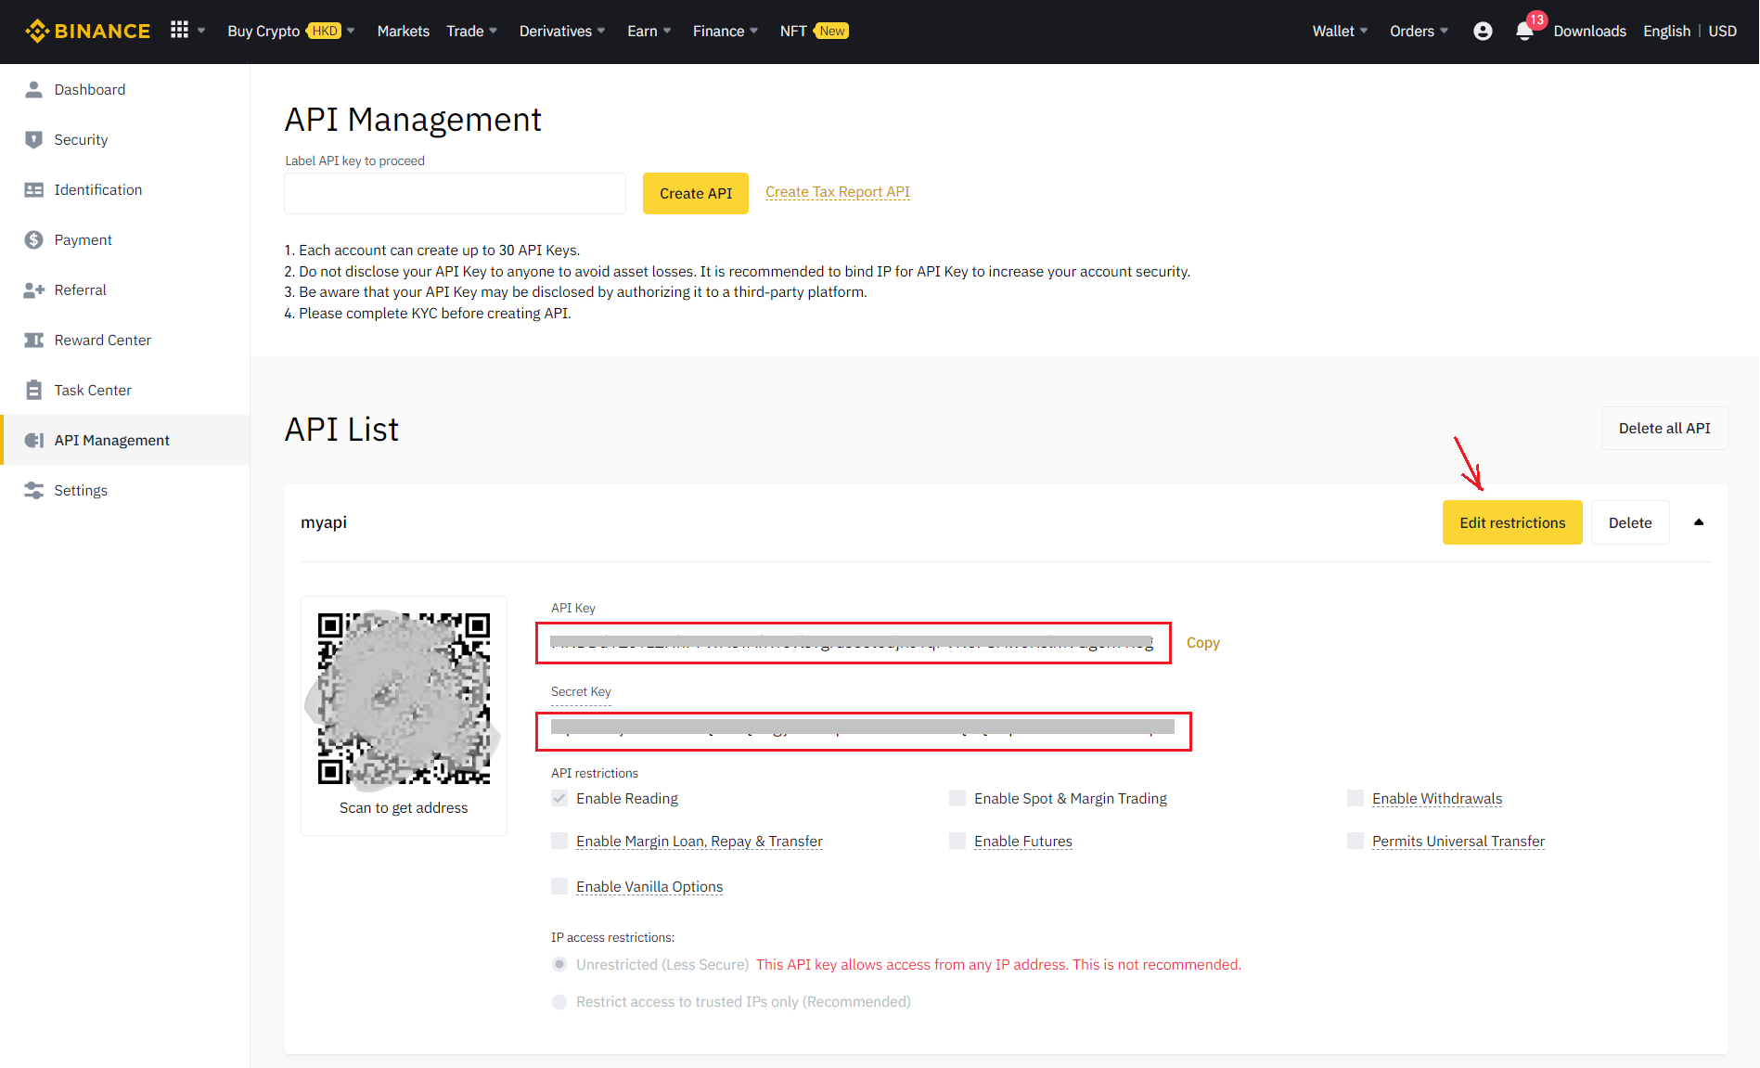Click Edit restrictions button
This screenshot has width=1760, height=1068.
[x=1512, y=522]
